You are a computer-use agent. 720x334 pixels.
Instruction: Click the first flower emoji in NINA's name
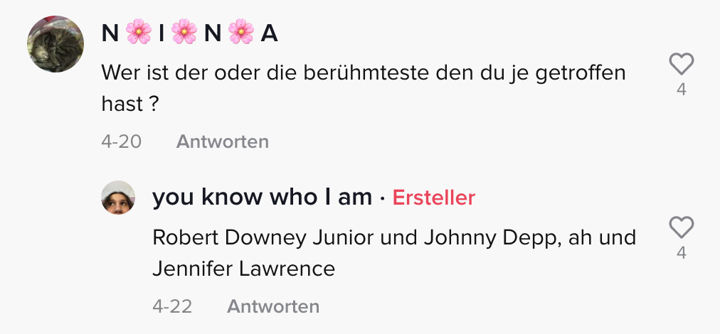click(x=139, y=33)
